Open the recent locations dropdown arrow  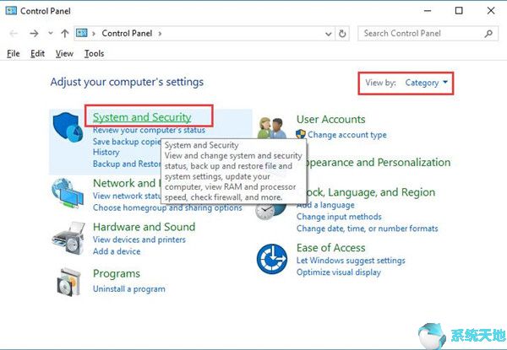[51, 33]
